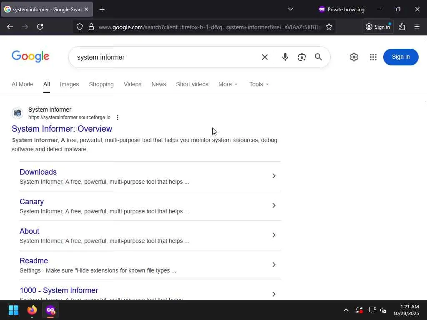This screenshot has height=320, width=427.
Task: Open the Tools dropdown
Action: point(259,84)
